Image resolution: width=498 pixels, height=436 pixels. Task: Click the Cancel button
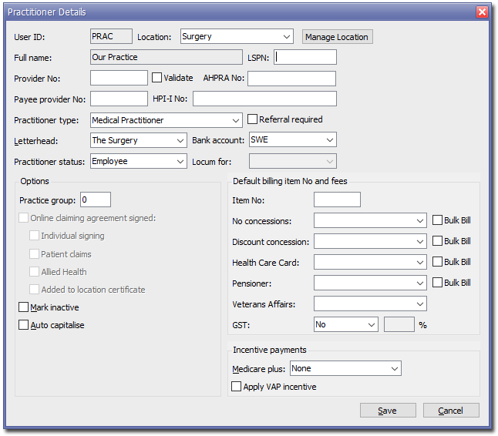pyautogui.click(x=450, y=411)
